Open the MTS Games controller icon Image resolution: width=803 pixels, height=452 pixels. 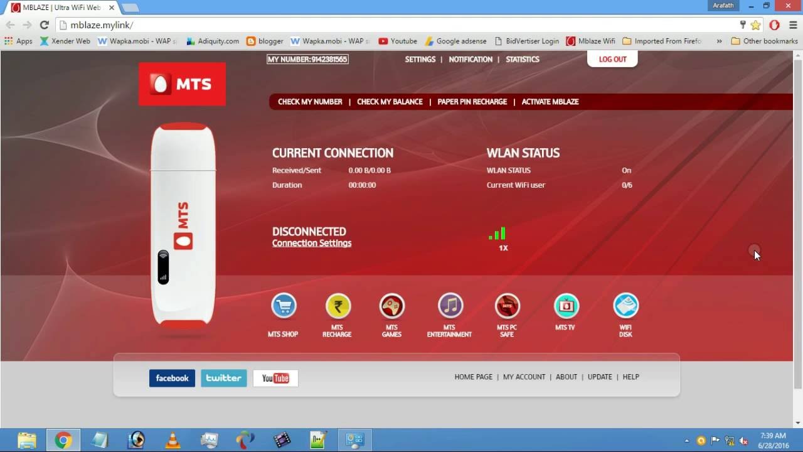[391, 306]
